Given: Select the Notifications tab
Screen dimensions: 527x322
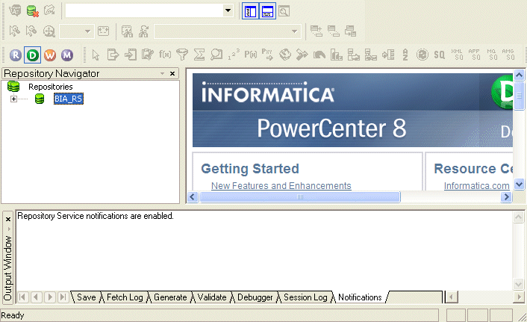Looking at the screenshot, I should coord(360,297).
